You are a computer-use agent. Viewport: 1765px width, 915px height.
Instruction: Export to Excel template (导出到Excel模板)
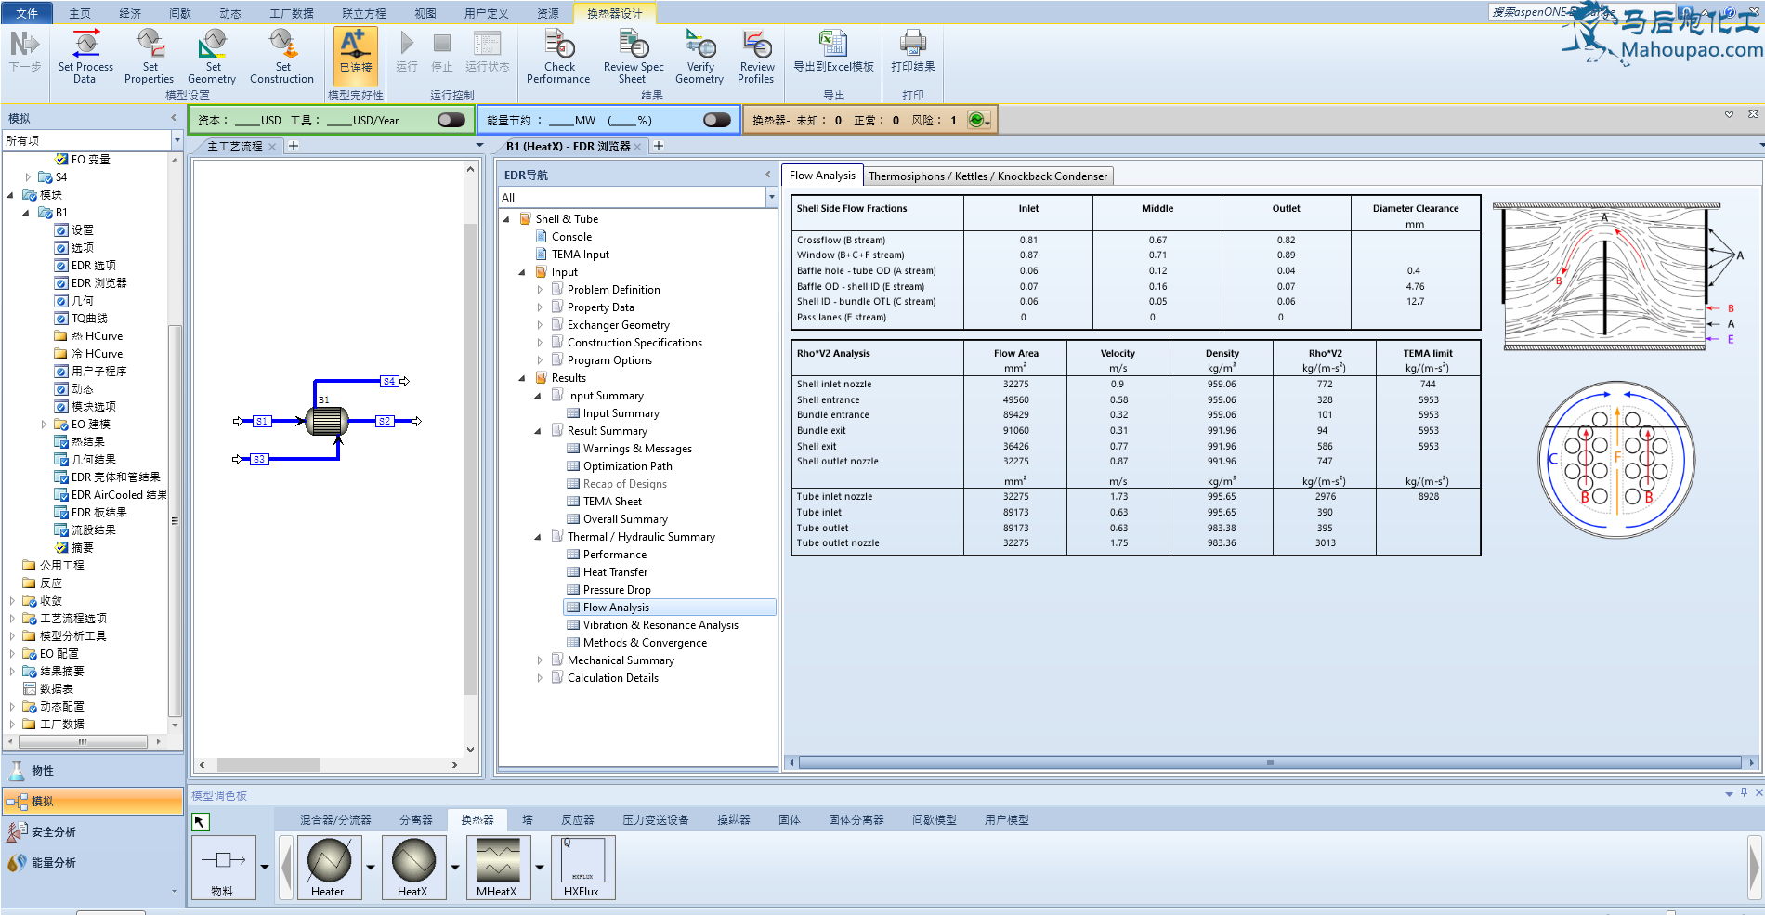tap(833, 52)
